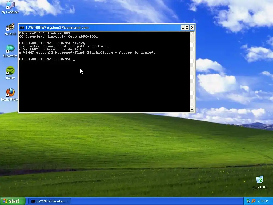Viewport: 273px width, 205px height.
Task: Select the Spotify desktop shortcut
Action: [x=10, y=73]
